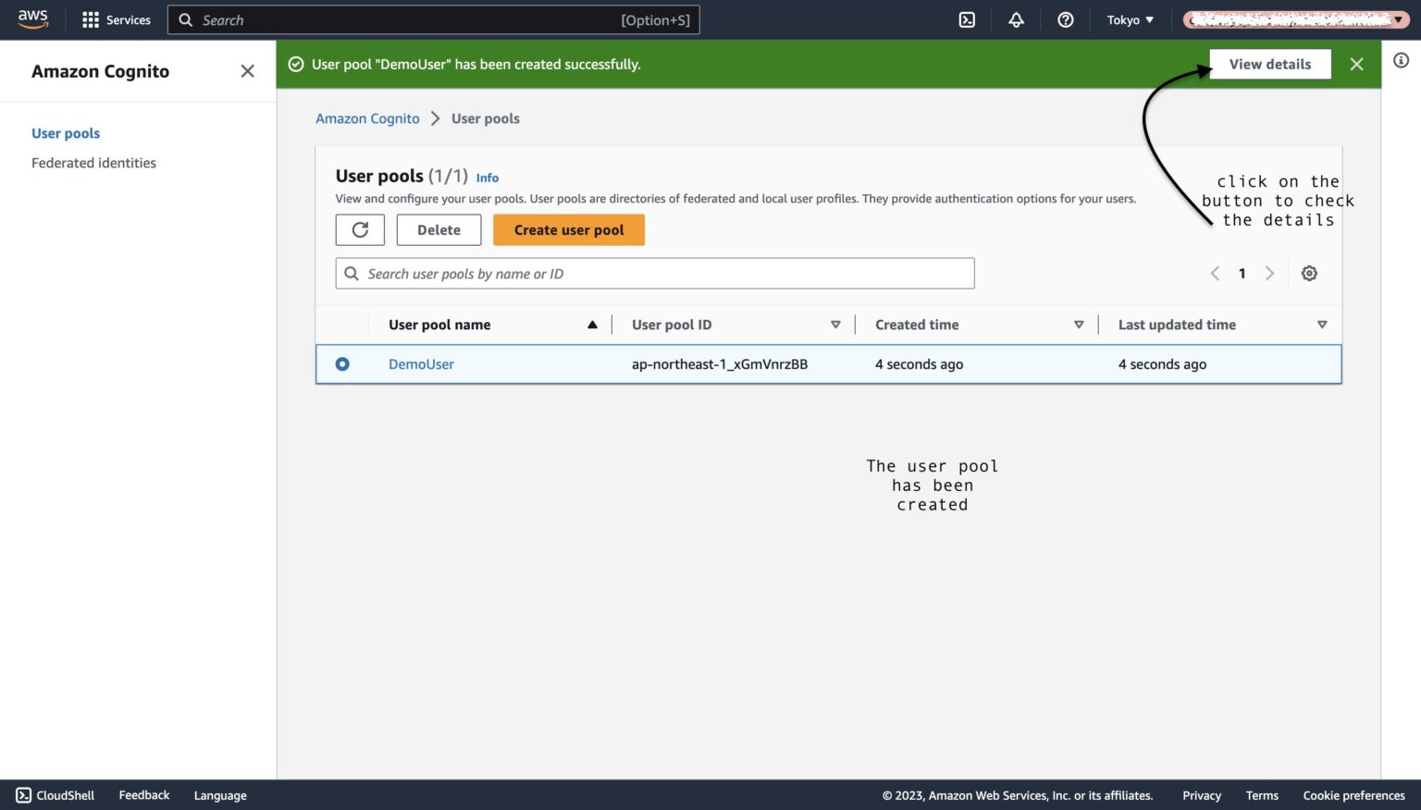Open the account name dropdown menu
Viewport: 1421px width, 810px height.
(x=1291, y=19)
